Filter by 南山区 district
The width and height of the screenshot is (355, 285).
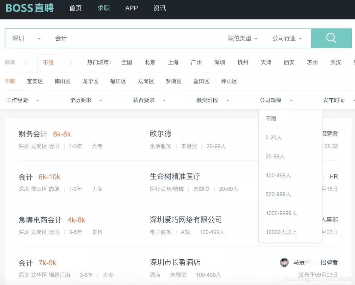pyautogui.click(x=62, y=81)
